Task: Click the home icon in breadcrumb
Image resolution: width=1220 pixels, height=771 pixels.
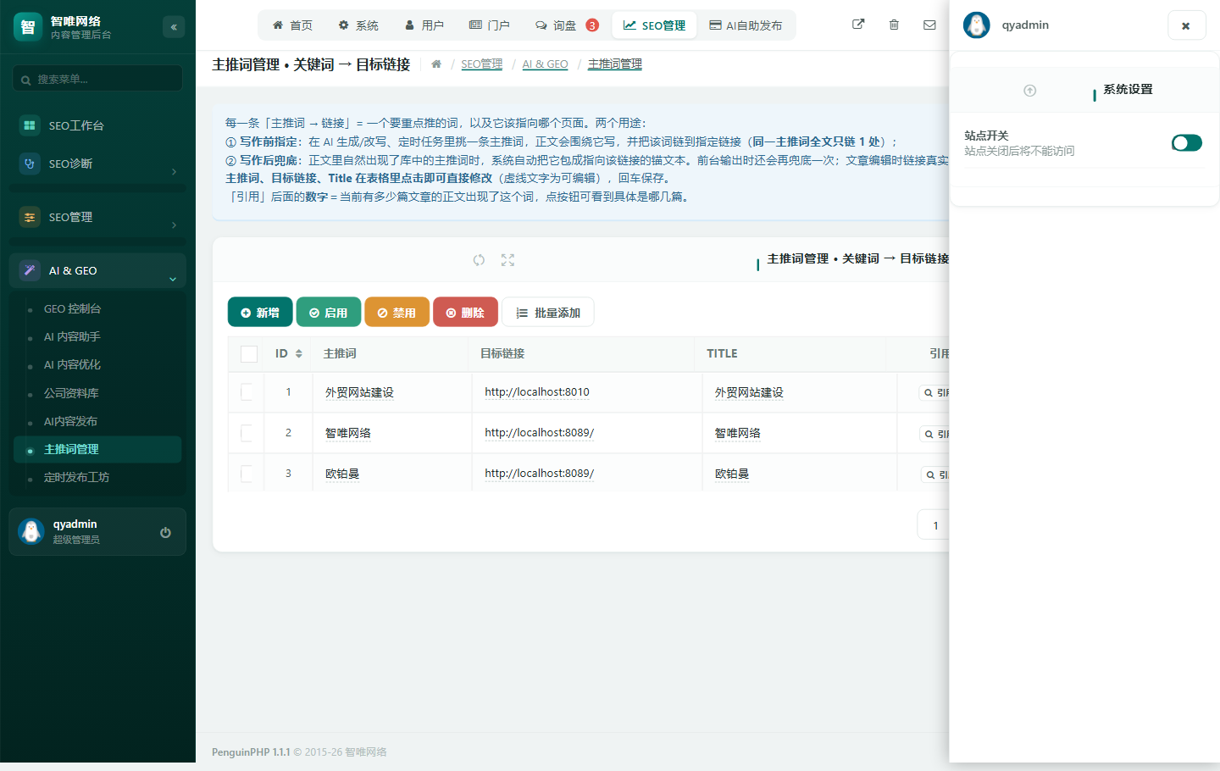Action: [436, 64]
